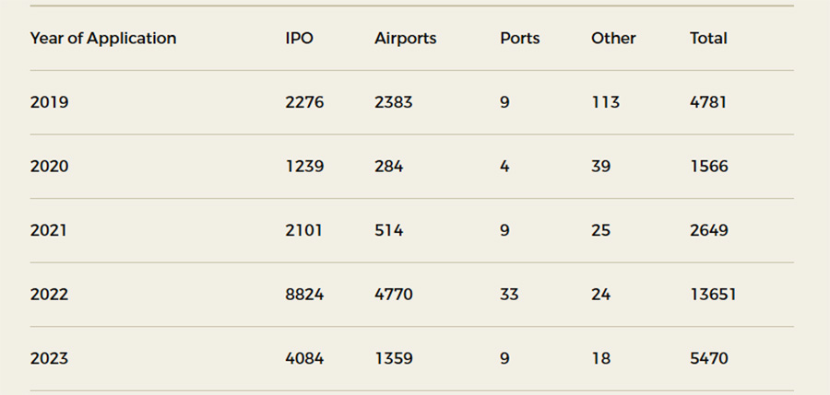
Task: Click Airports value 4770 for 2022
Action: click(394, 295)
